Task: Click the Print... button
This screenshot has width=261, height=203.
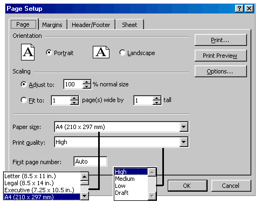Action: [221, 40]
